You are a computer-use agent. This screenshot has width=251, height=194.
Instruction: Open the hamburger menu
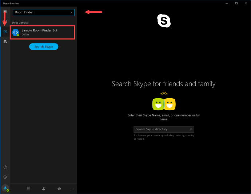point(5,11)
